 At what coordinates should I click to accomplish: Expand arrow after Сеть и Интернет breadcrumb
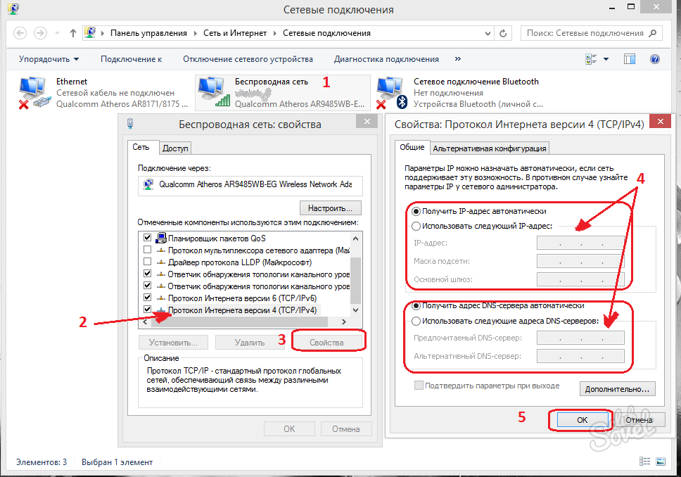(x=275, y=33)
